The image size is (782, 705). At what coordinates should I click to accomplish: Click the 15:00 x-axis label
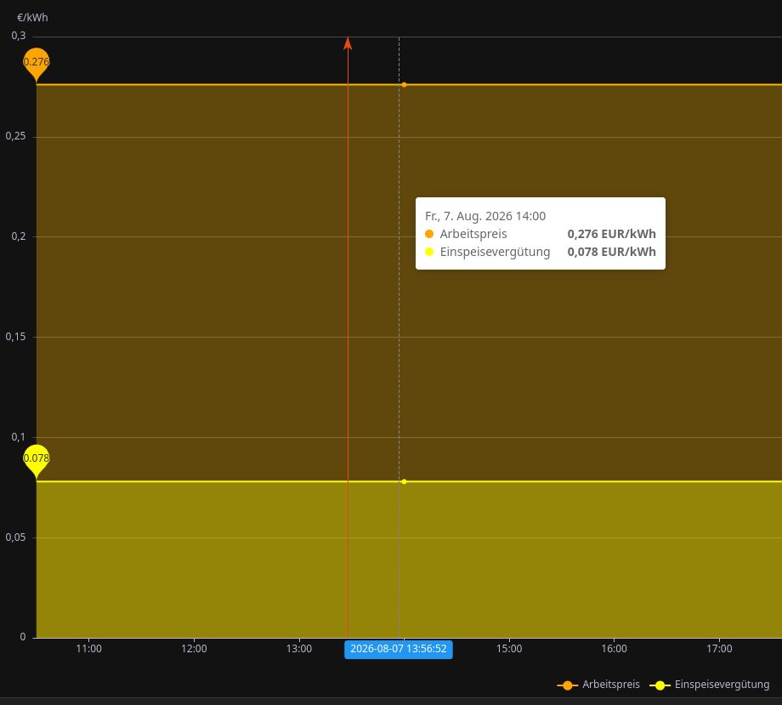pyautogui.click(x=509, y=649)
